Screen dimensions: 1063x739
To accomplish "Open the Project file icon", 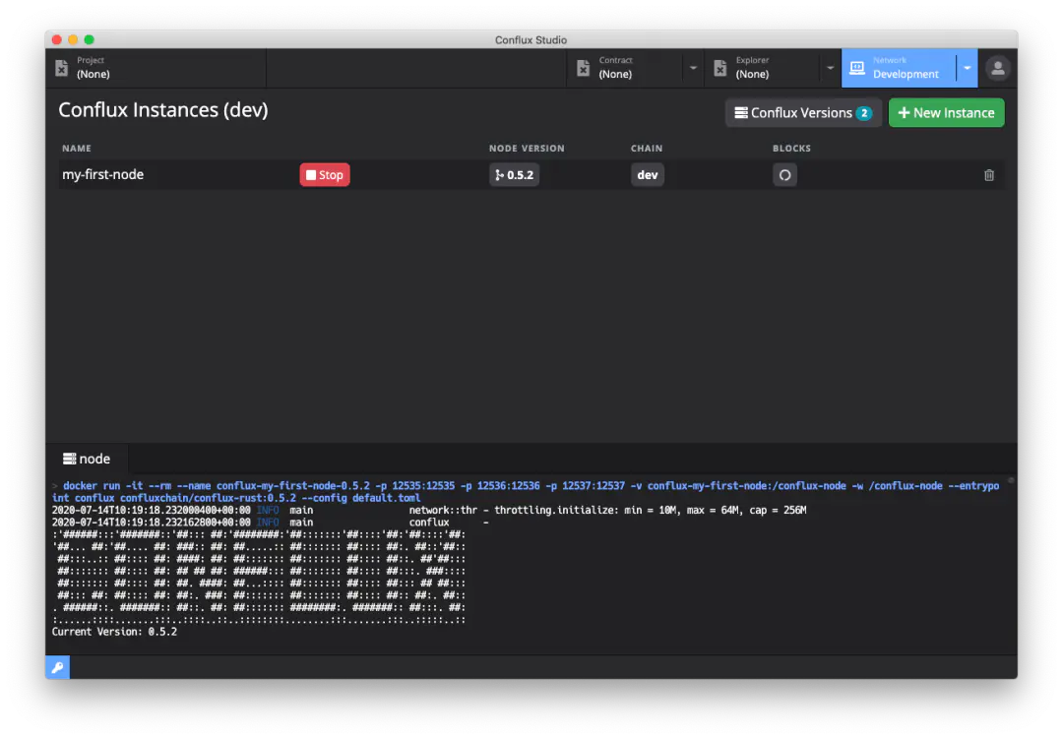I will [62, 68].
